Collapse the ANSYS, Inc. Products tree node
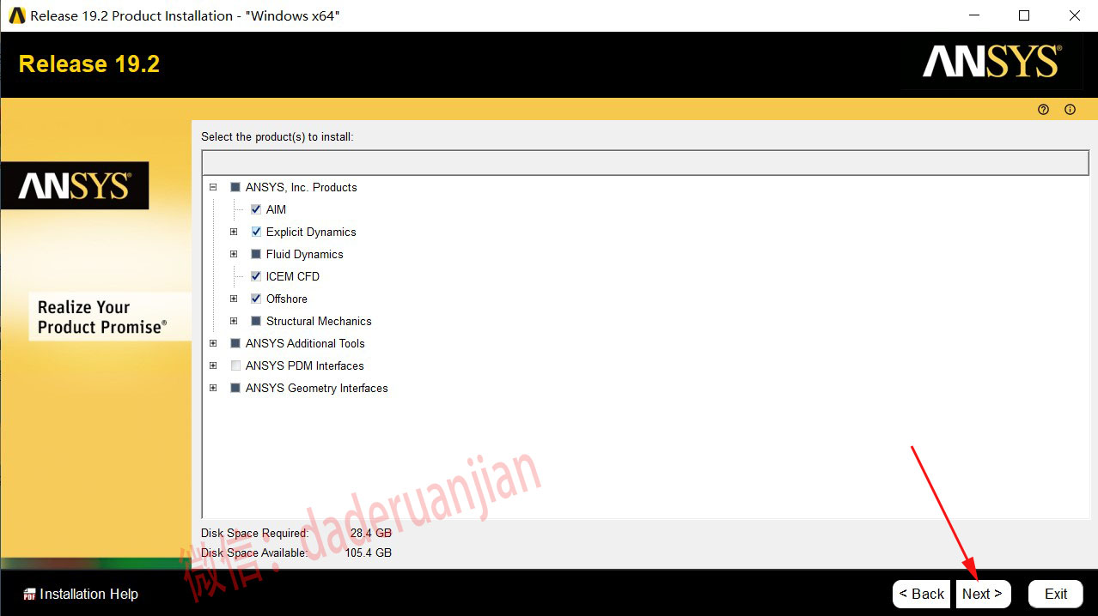Screen dimensions: 1098x616 (x=213, y=187)
